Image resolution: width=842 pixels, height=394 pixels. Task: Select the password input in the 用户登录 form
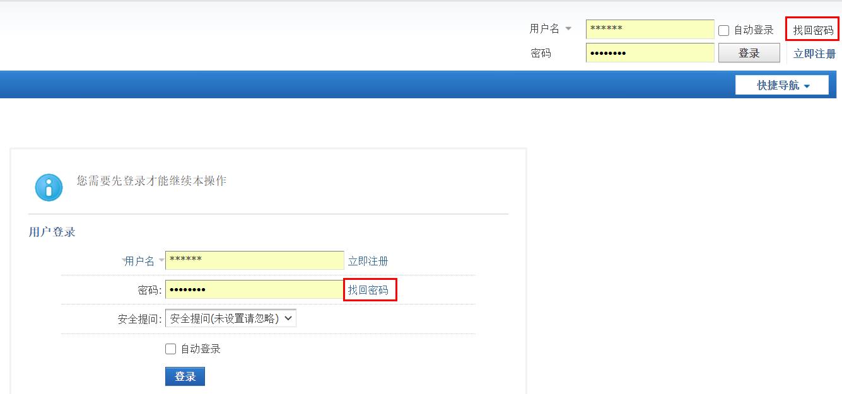[254, 289]
